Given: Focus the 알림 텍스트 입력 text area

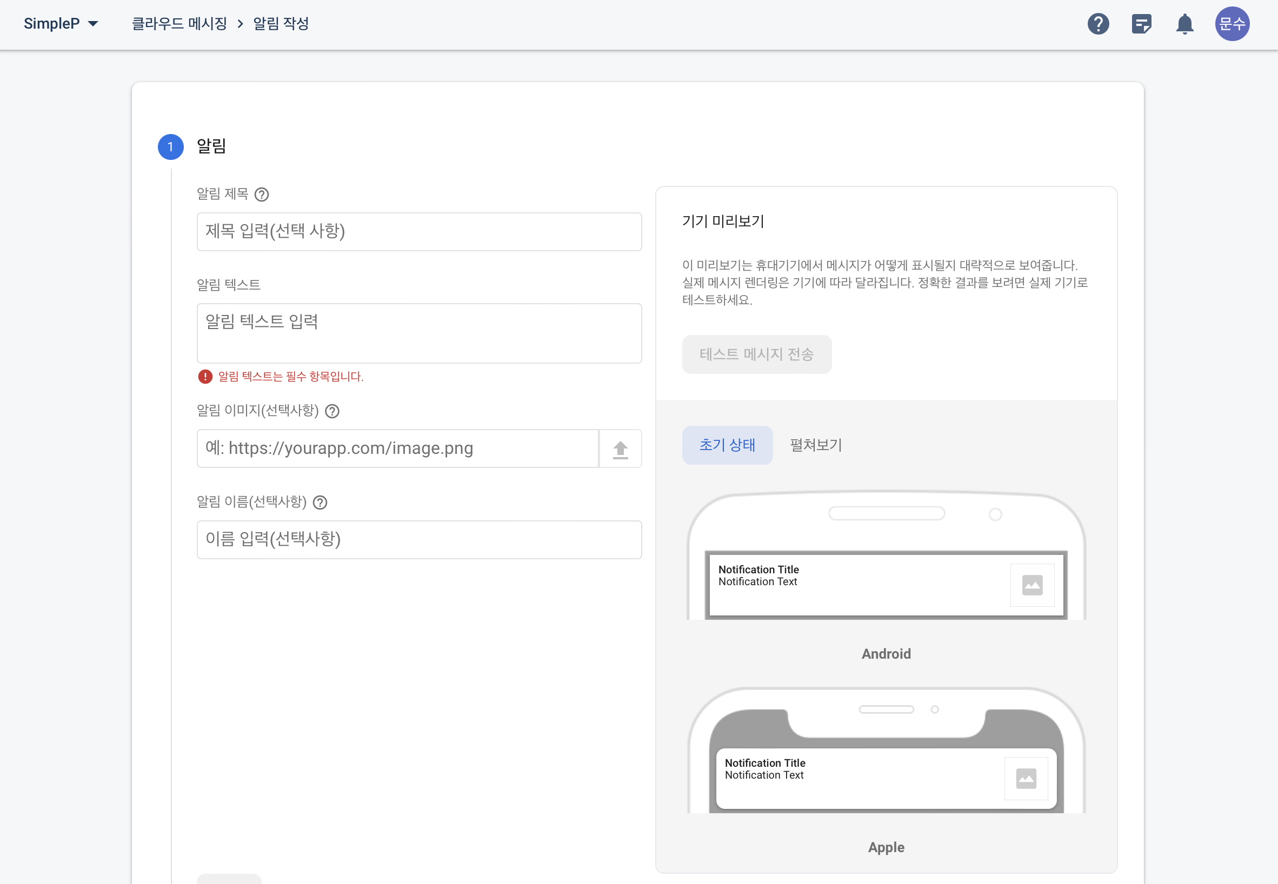Looking at the screenshot, I should pos(419,333).
